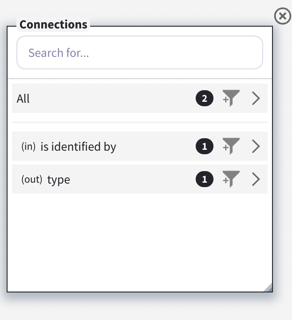Select the is identified by label

point(78,147)
